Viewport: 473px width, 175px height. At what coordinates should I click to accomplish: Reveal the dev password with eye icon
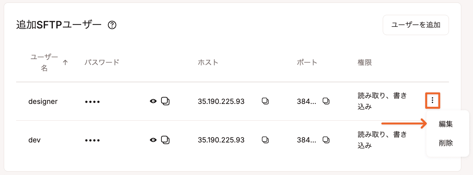[153, 140]
